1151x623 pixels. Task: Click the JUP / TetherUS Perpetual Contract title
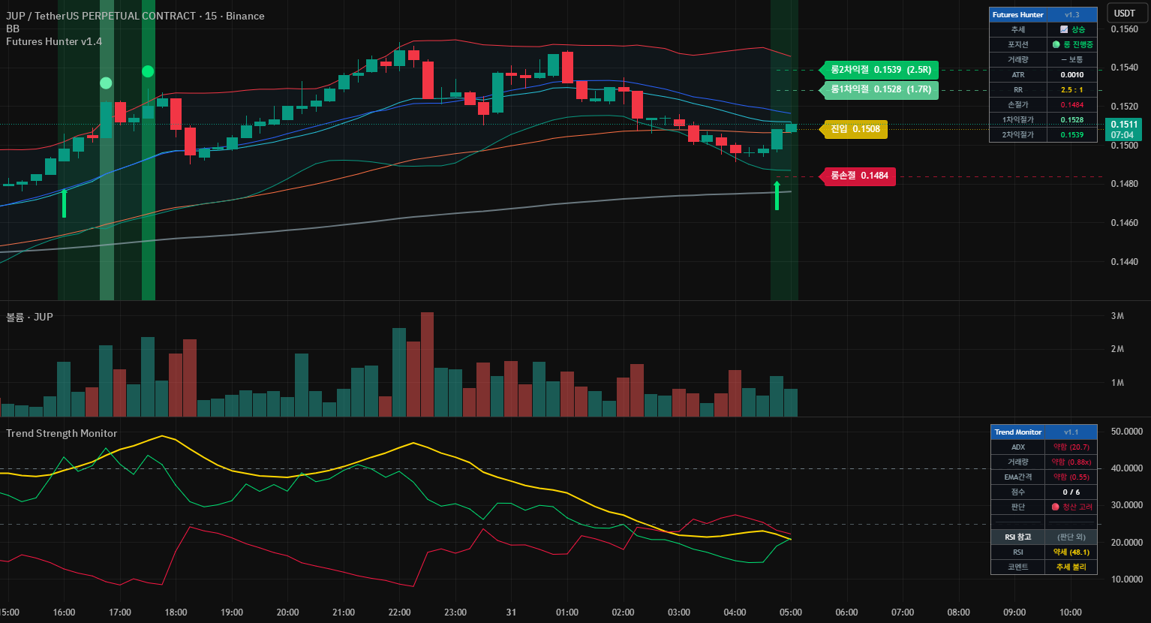click(x=135, y=16)
